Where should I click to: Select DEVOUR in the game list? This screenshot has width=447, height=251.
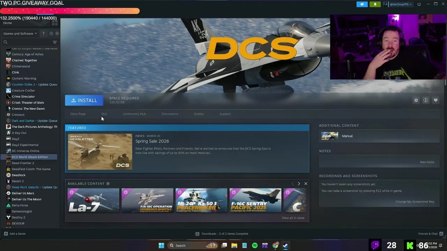click(x=18, y=223)
